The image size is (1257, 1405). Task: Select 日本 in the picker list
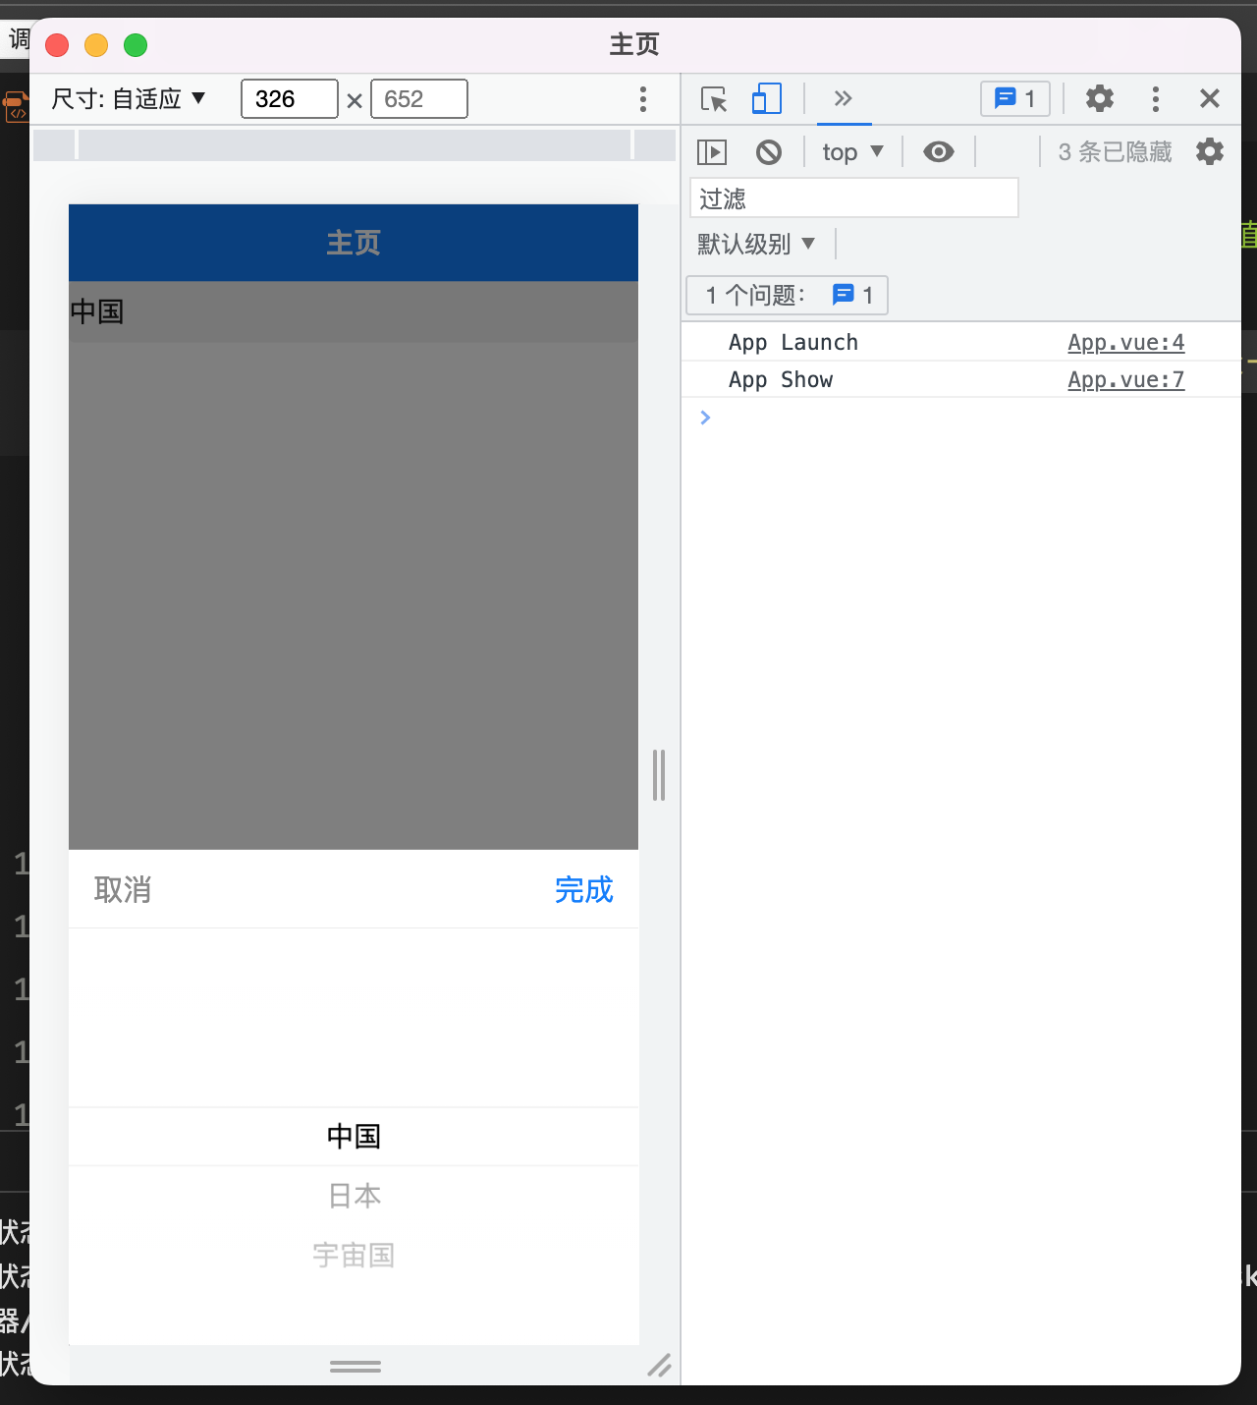coord(354,1196)
